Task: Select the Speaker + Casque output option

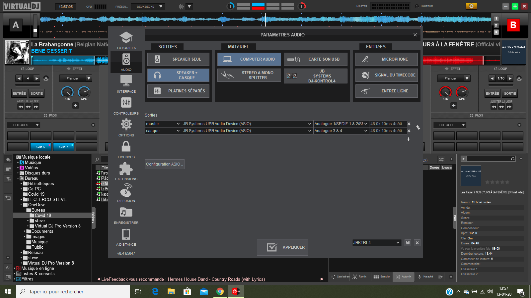Action: pyautogui.click(x=178, y=75)
